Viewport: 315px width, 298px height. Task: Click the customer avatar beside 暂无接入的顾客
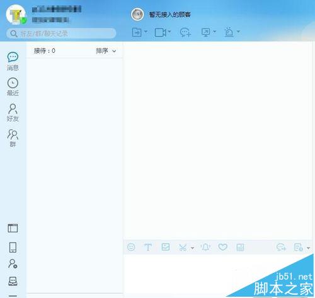(137, 14)
